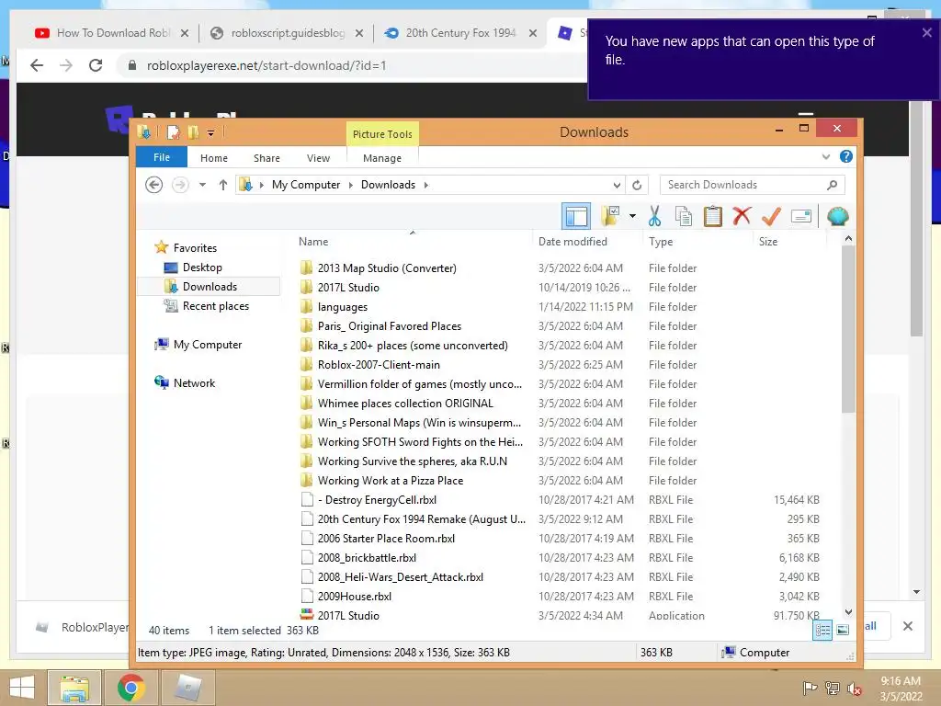The height and width of the screenshot is (706, 941).
Task: Select Network in navigation pane
Action: tap(186, 383)
